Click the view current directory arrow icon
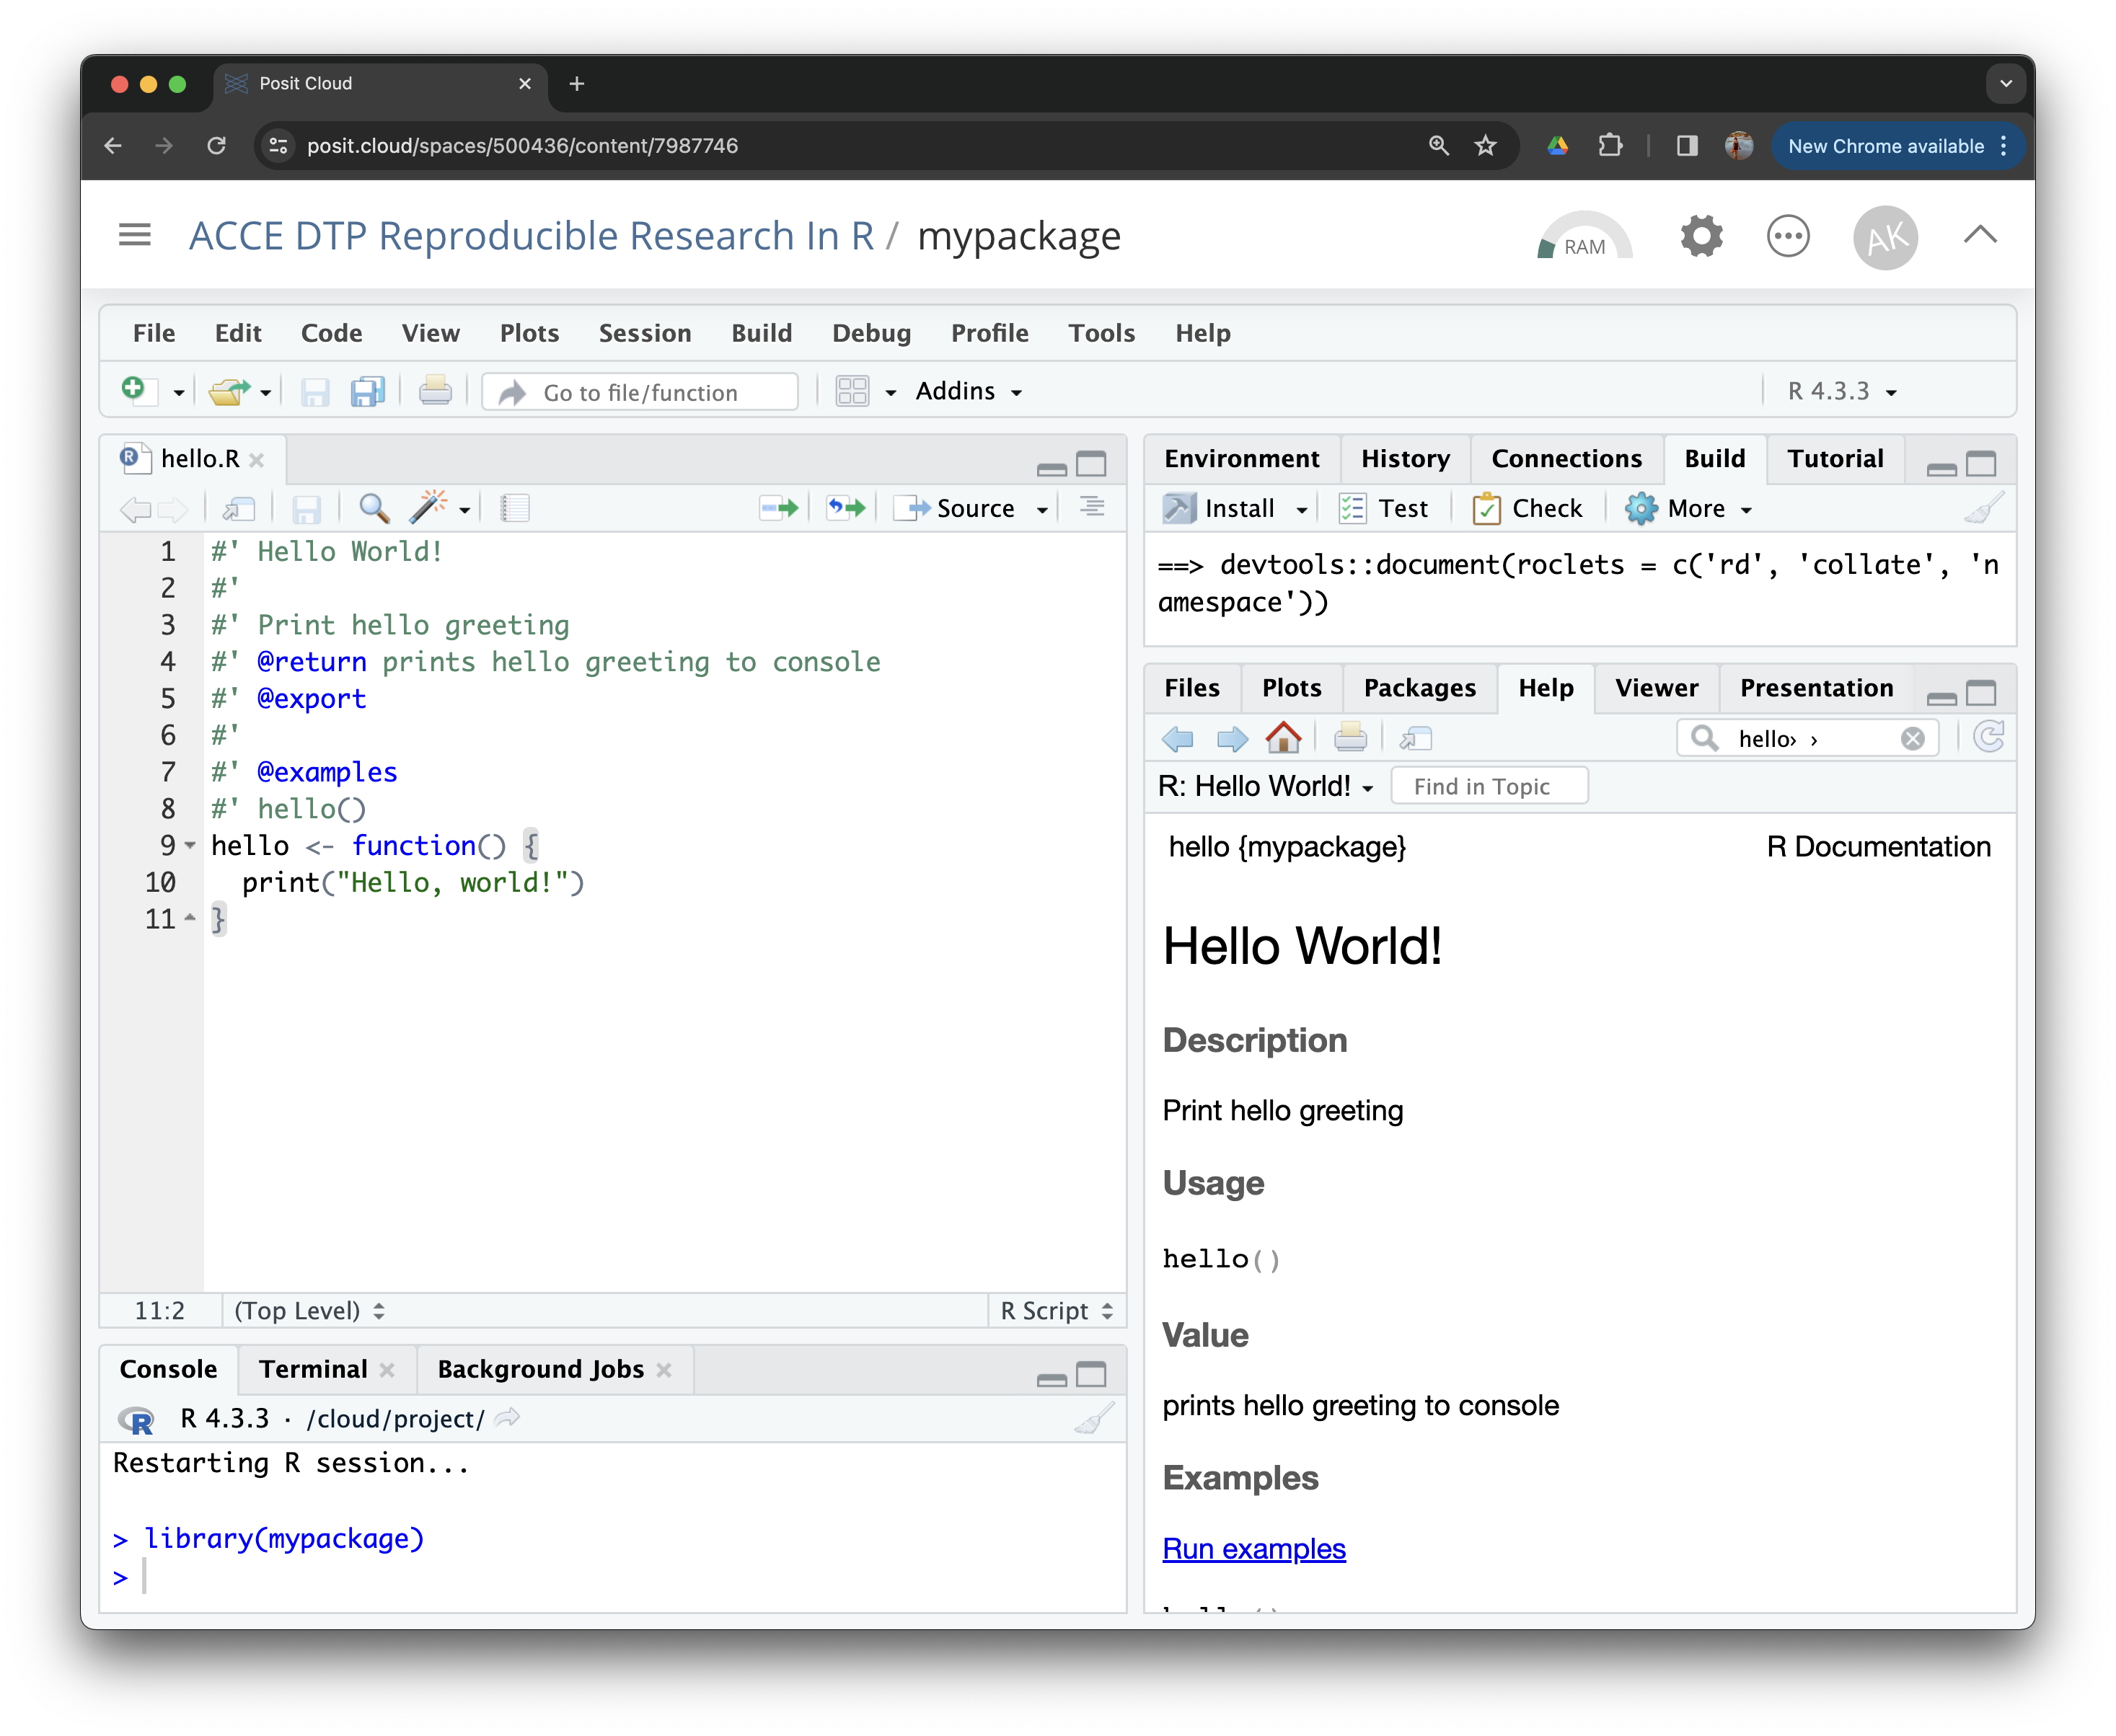2116x1736 pixels. 508,1418
